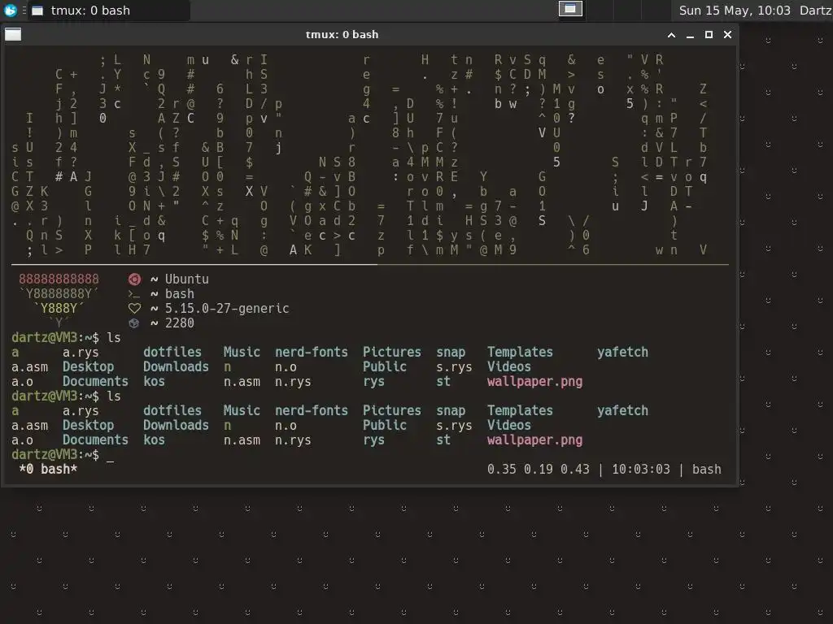The height and width of the screenshot is (624, 833).
Task: Click 'Downloads' in the first ls listing
Action: click(x=176, y=366)
